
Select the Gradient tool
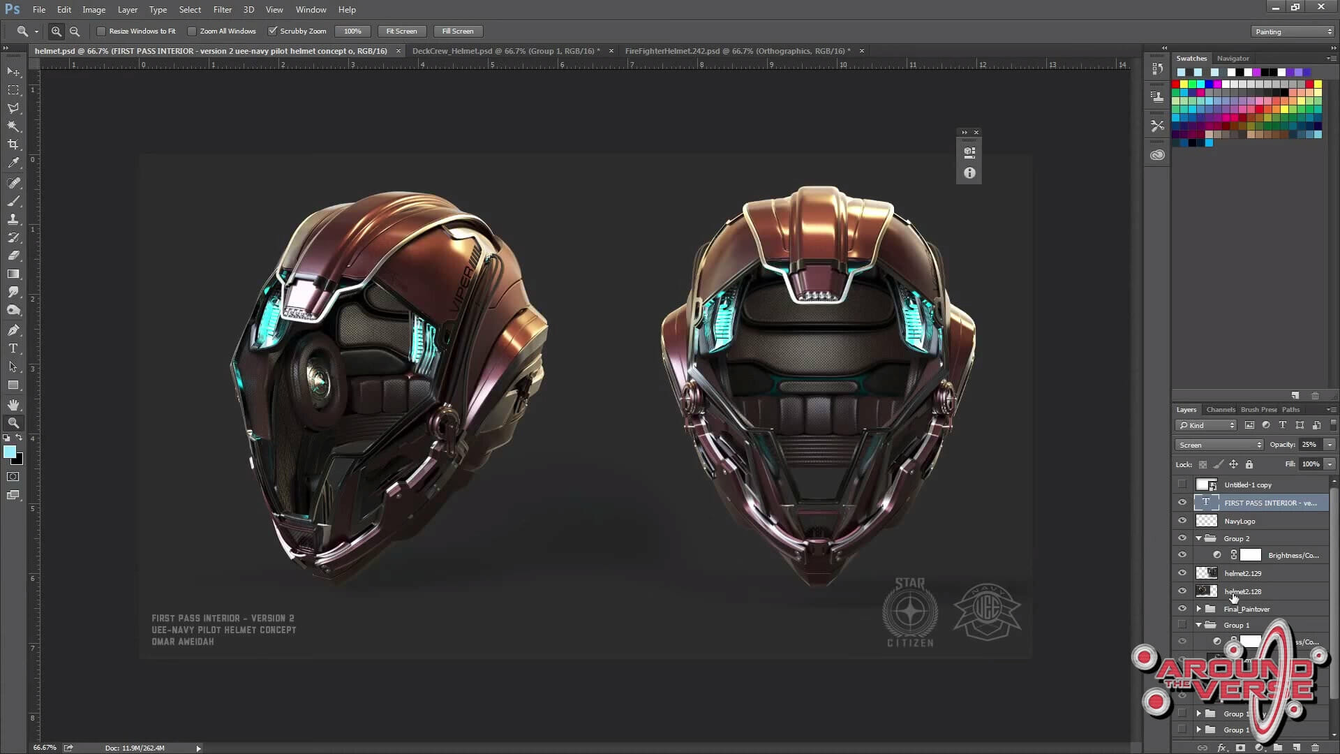13,274
